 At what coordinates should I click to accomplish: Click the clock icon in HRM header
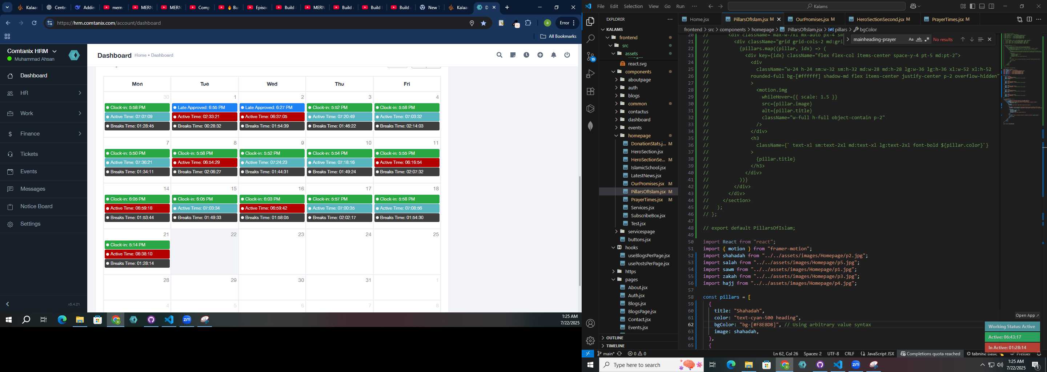tap(526, 55)
